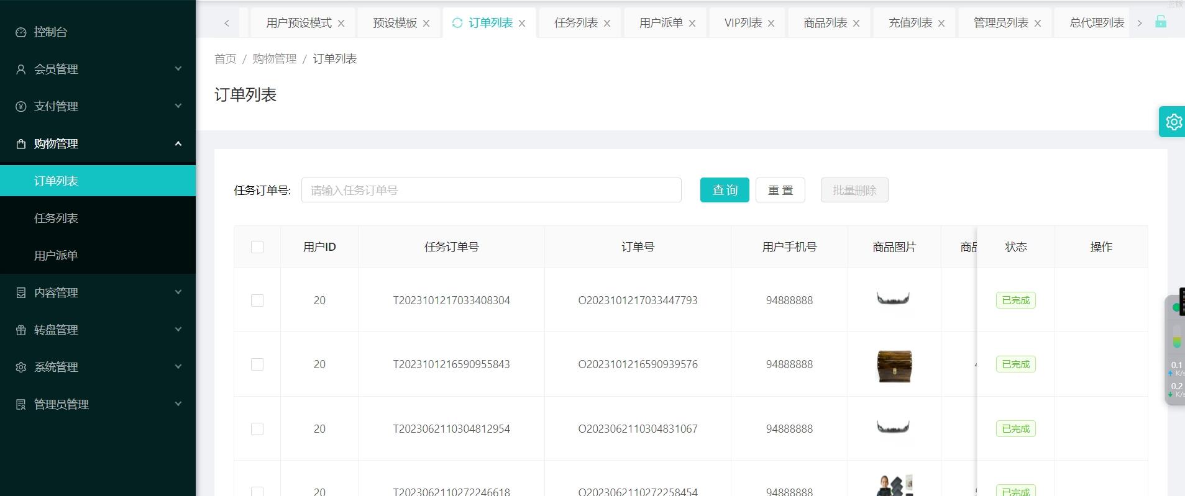
Task: Click the green lock icon at top right
Action: pos(1160,22)
